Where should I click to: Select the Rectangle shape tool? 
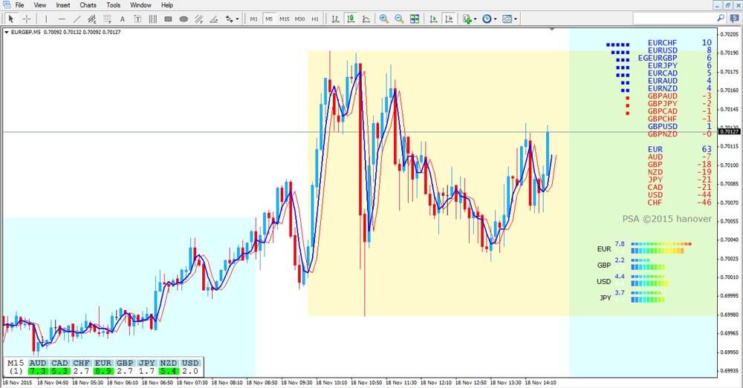[168, 19]
